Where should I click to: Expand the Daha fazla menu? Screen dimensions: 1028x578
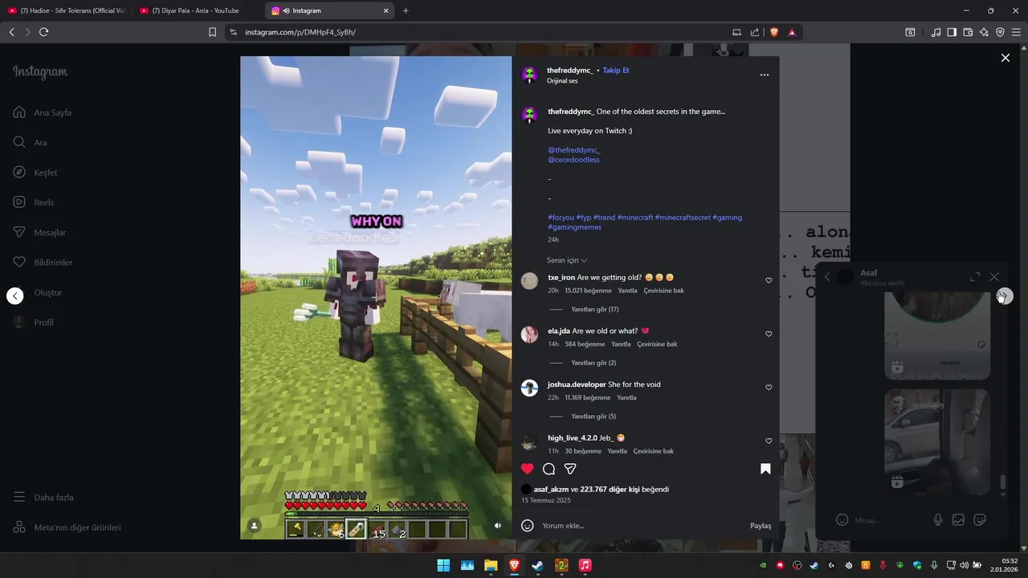click(x=43, y=498)
